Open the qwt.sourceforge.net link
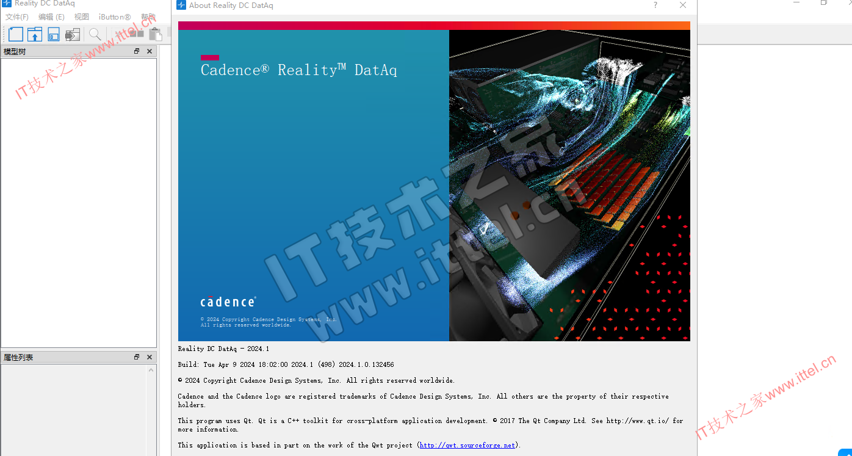This screenshot has width=852, height=456. [x=468, y=446]
